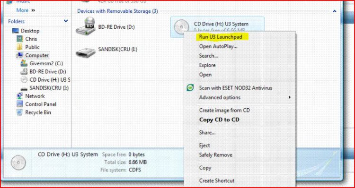This screenshot has width=355, height=188.
Task: Select BD-RE Drive (D:) tree item
Action: point(48,72)
